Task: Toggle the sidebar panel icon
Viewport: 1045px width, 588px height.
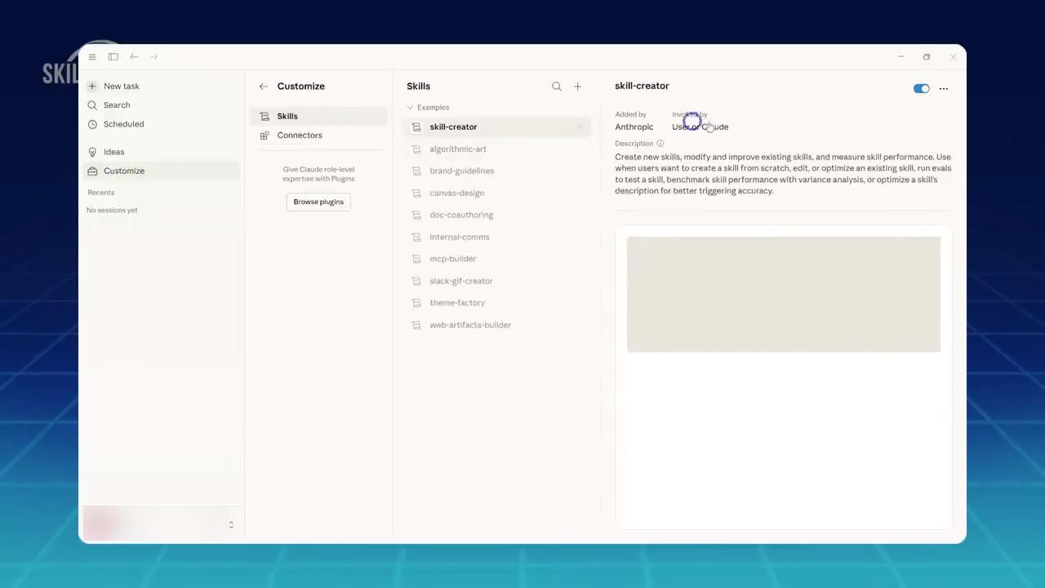Action: [x=113, y=57]
